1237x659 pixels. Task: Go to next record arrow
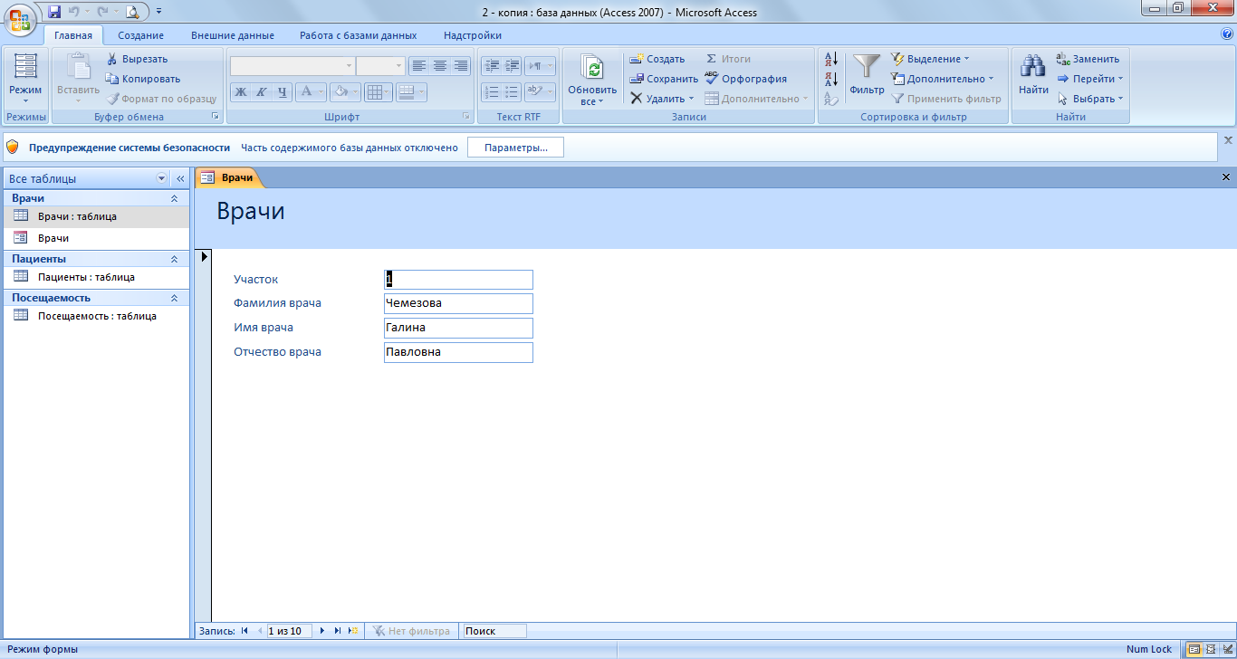pos(322,631)
